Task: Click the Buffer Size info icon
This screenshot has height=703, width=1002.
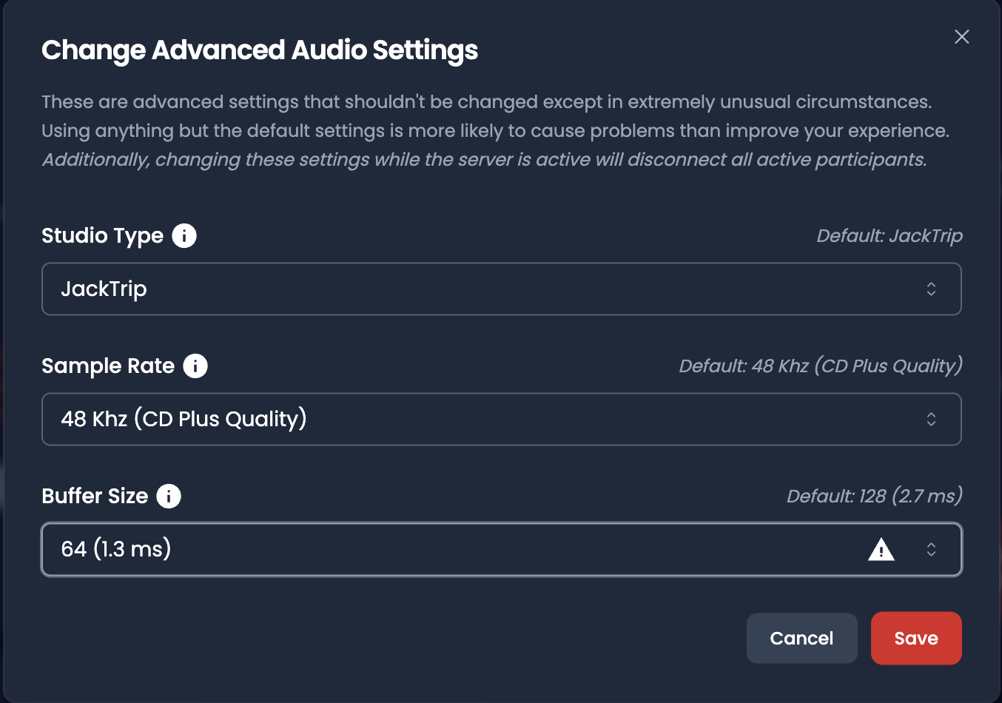Action: pos(169,497)
